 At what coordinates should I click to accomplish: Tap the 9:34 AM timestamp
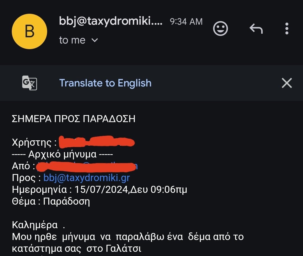point(186,21)
